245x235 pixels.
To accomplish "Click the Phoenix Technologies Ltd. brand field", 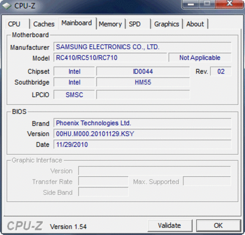I will 142,123.
